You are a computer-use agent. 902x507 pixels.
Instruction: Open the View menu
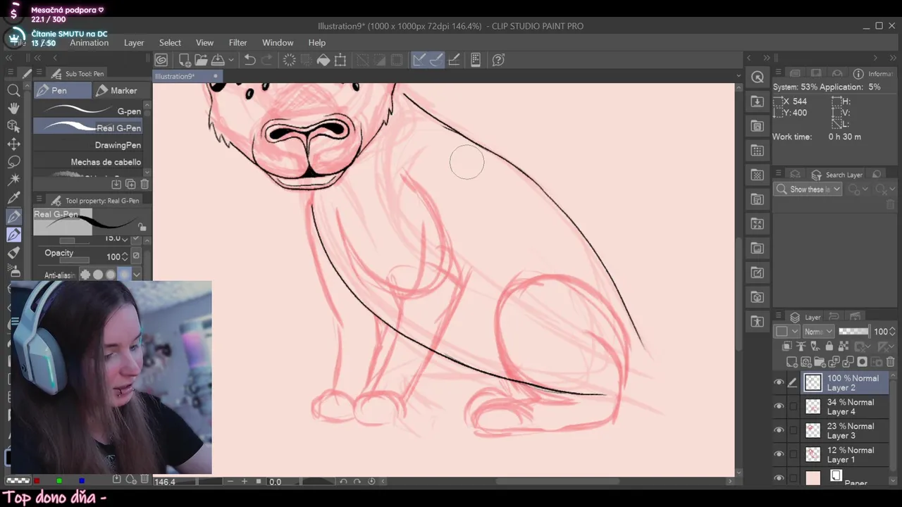coord(204,43)
